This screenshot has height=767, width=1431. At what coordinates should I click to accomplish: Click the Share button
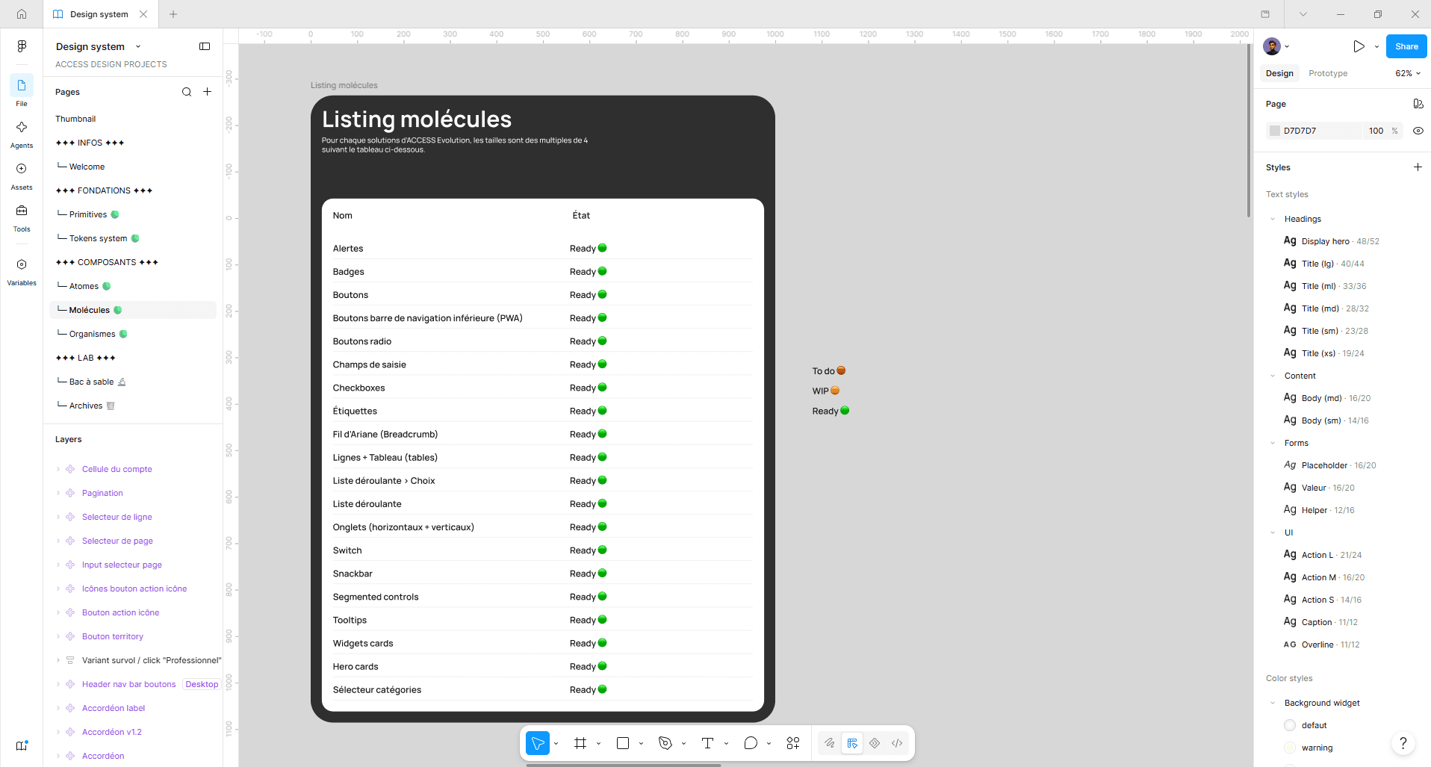pyautogui.click(x=1406, y=46)
